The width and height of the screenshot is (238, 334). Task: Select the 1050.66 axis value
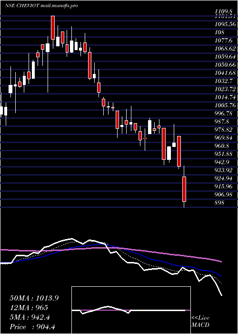click(x=225, y=64)
